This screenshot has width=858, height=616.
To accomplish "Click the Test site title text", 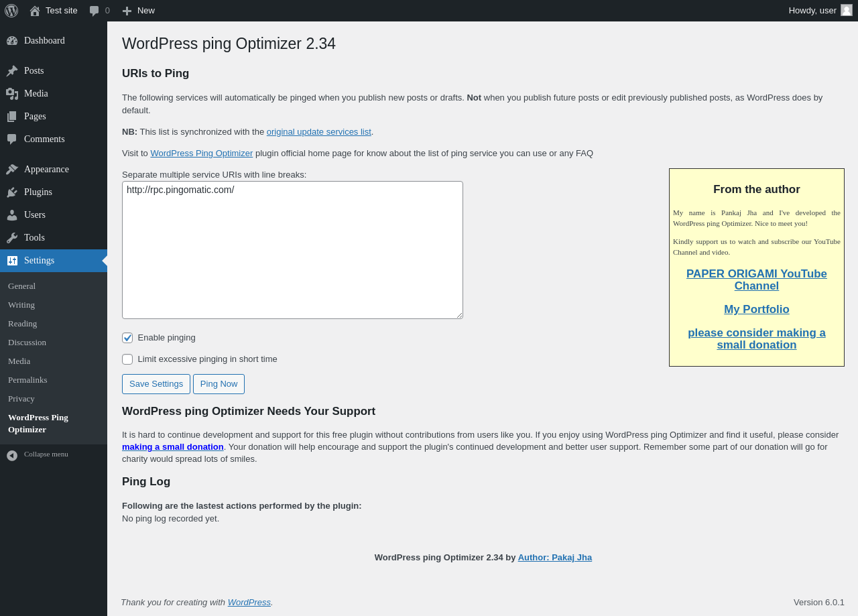I will pyautogui.click(x=62, y=11).
